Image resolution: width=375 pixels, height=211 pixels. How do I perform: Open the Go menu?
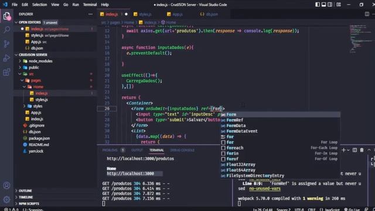pyautogui.click(x=66, y=5)
